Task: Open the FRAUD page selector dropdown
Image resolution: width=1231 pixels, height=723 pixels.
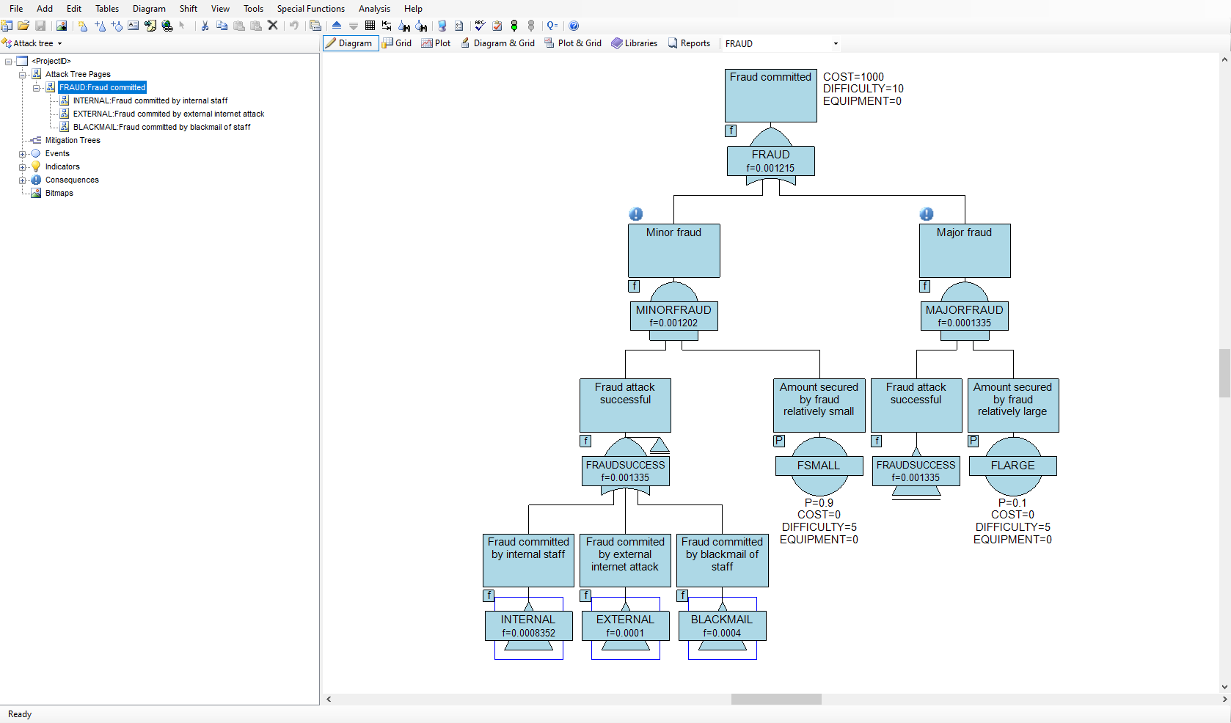Action: point(835,44)
